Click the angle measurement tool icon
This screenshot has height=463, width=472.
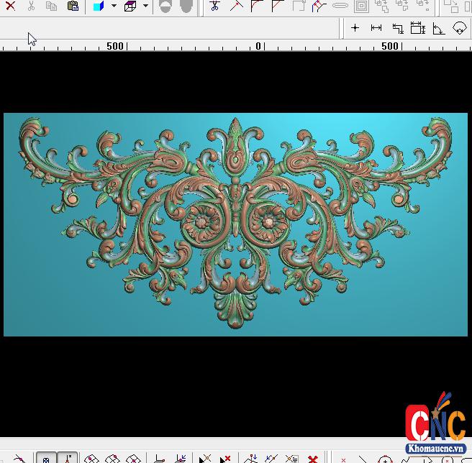pos(438,28)
